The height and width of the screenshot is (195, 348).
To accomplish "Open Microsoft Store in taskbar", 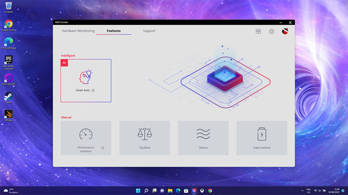I will pos(186,190).
